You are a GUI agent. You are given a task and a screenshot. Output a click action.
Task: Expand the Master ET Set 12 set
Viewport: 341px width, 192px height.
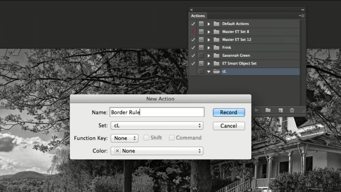pos(209,39)
